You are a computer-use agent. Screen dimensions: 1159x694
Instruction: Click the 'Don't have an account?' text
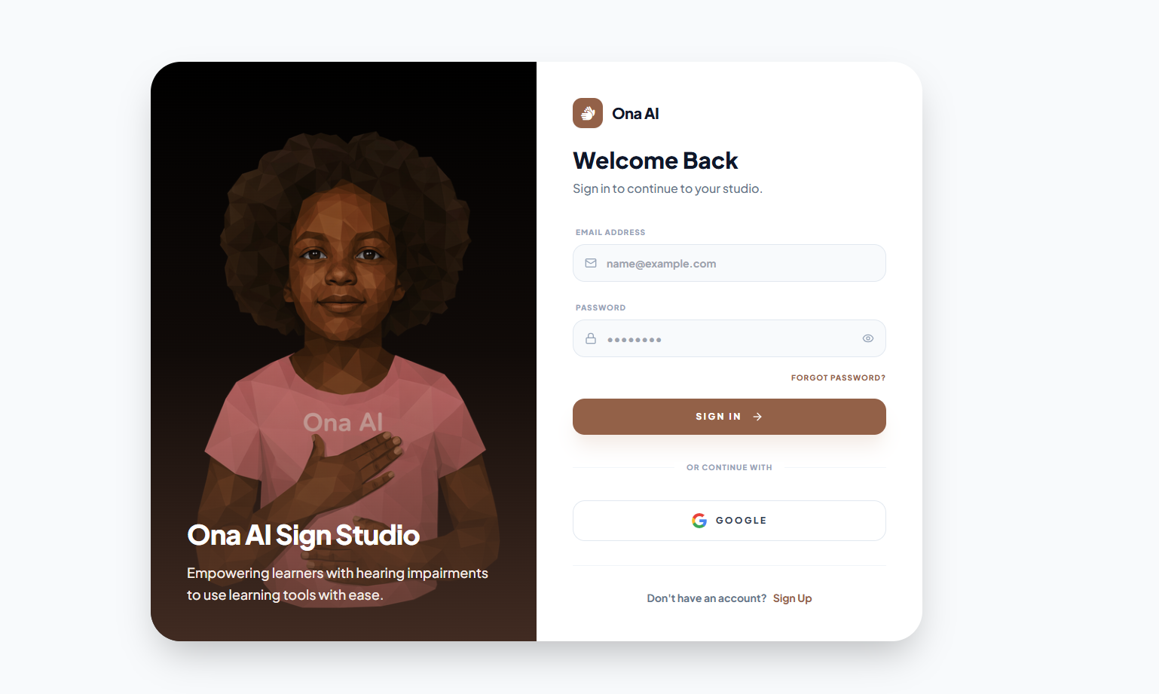(x=706, y=598)
